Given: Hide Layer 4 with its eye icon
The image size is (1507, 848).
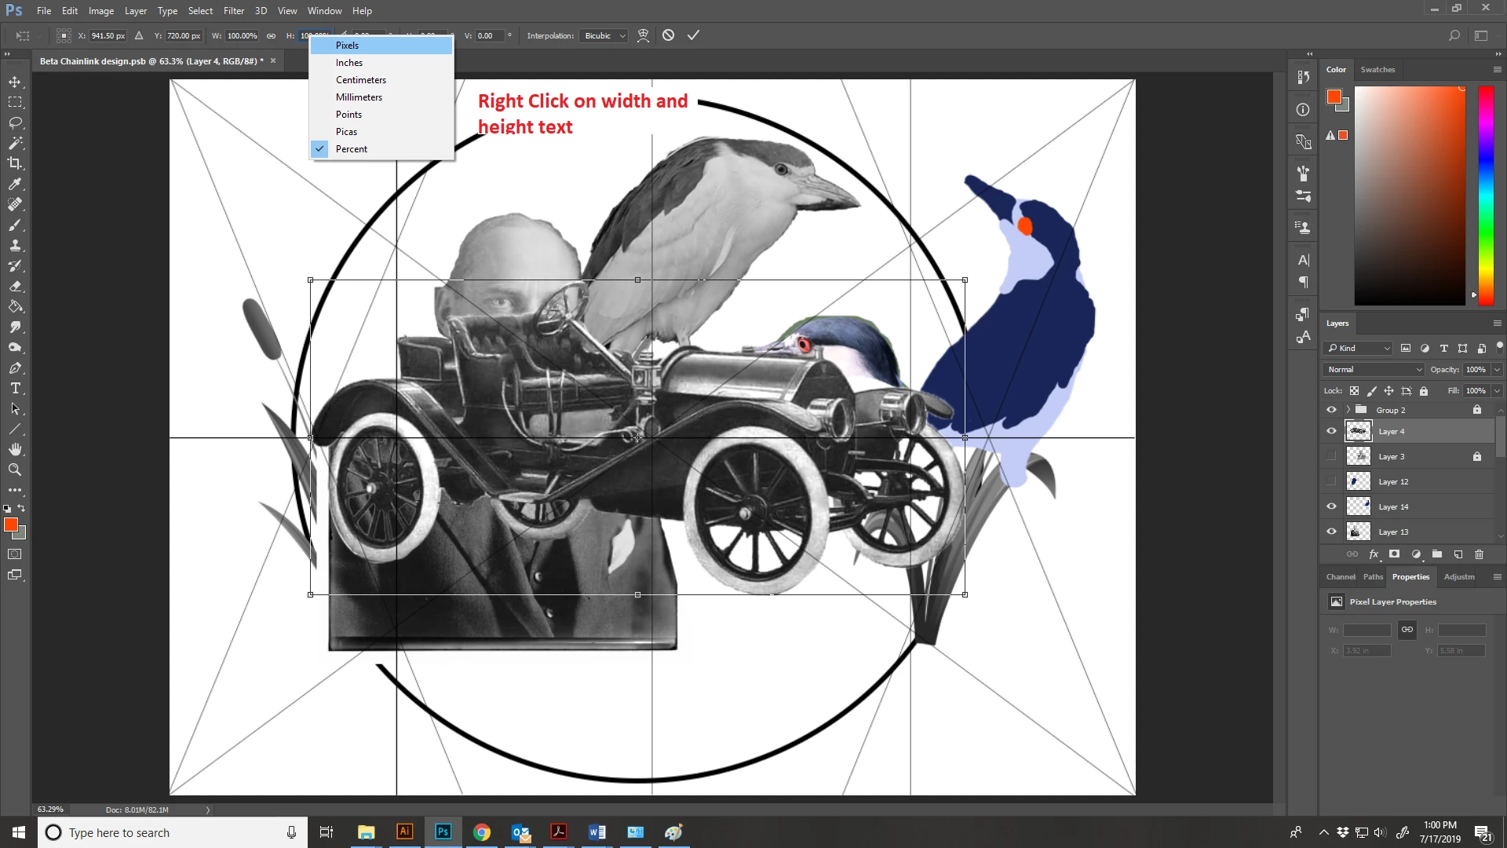Looking at the screenshot, I should (1331, 431).
